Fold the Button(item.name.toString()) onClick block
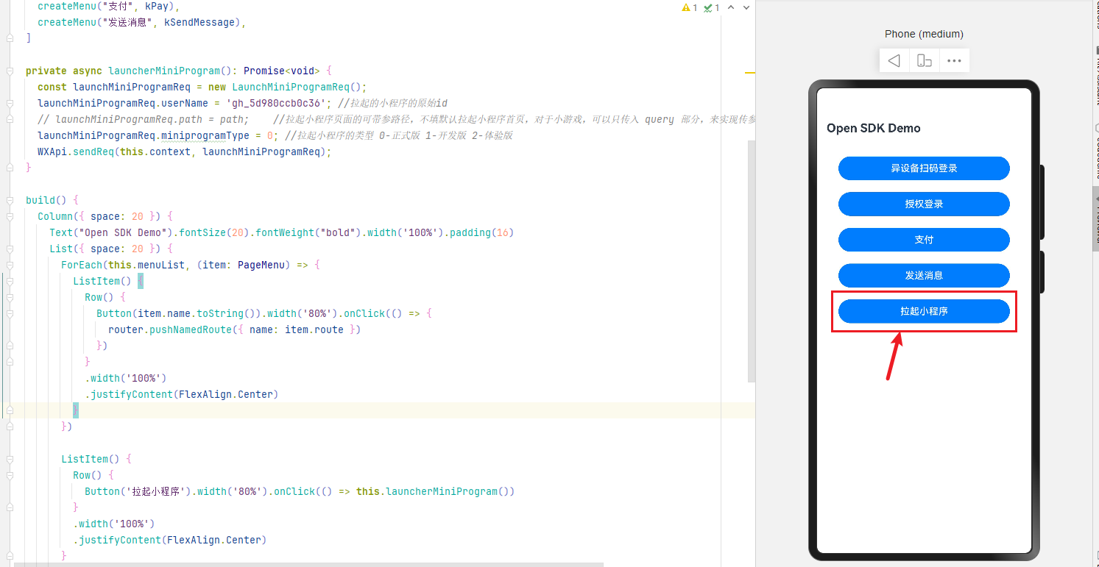This screenshot has height=567, width=1099. [10, 313]
